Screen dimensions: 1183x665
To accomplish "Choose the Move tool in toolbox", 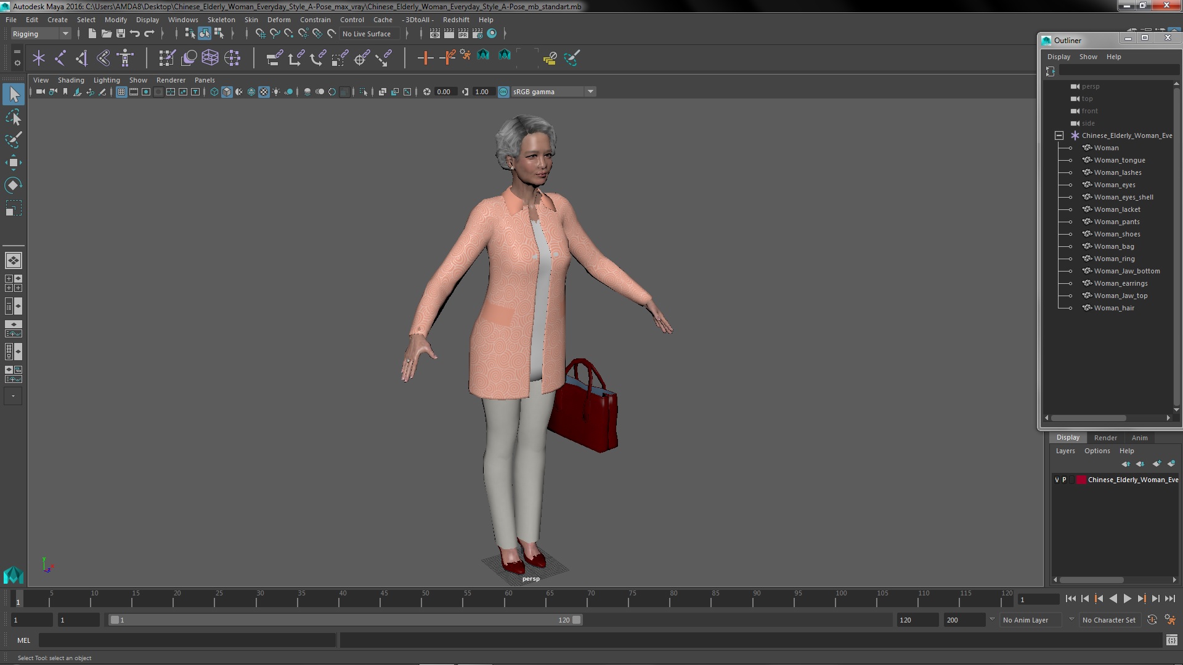I will pos(14,163).
